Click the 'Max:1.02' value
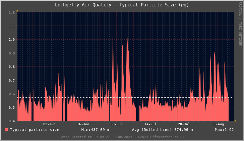This screenshot has width=244, height=141. pyautogui.click(x=225, y=130)
